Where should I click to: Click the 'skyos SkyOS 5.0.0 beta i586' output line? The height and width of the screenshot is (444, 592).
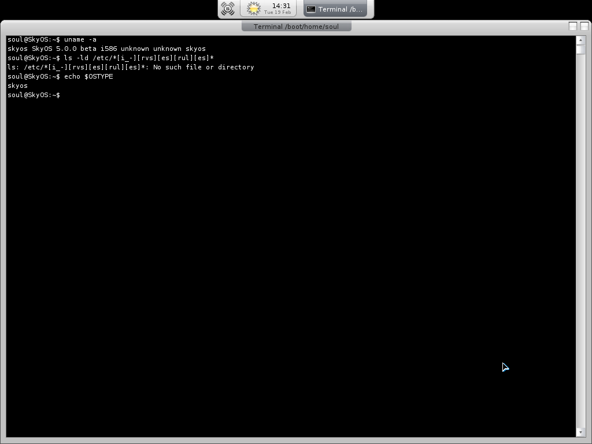tap(106, 49)
